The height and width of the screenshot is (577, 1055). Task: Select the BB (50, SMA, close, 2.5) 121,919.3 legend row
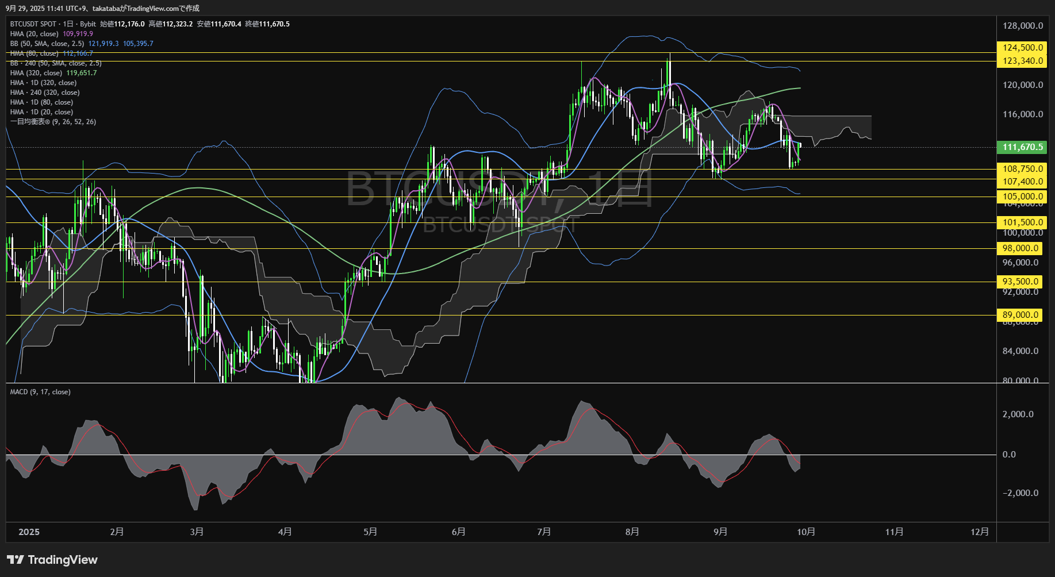(x=82, y=44)
